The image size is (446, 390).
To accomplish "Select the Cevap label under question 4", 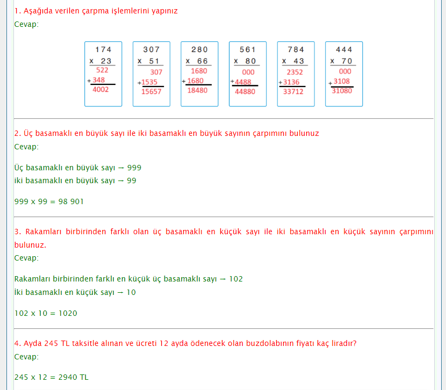I will pyautogui.click(x=26, y=356).
